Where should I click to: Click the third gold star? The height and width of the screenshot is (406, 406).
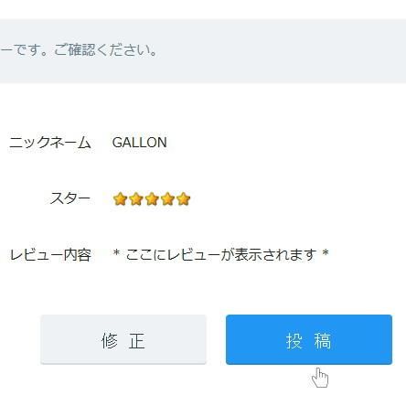[152, 199]
